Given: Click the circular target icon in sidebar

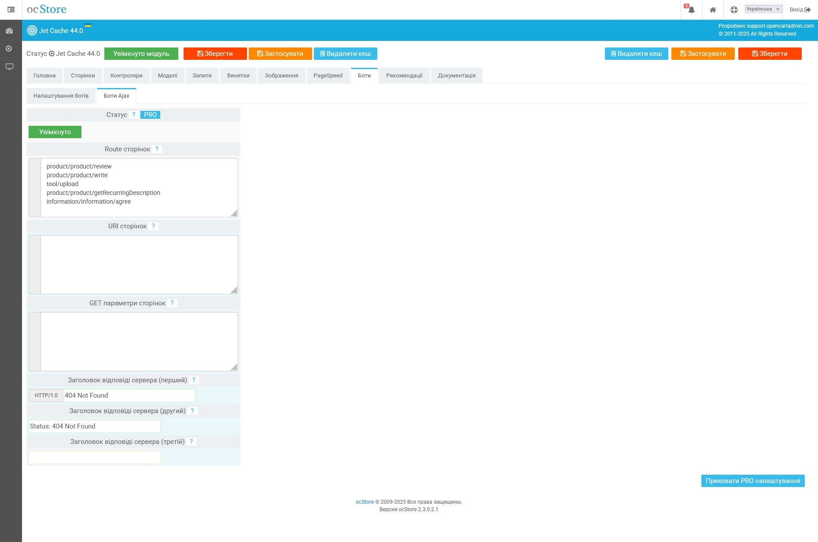Looking at the screenshot, I should tap(9, 48).
